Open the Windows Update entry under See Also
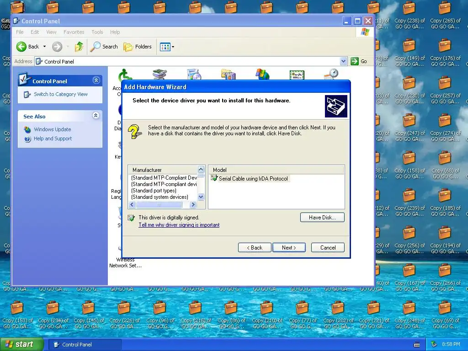 (x=52, y=129)
